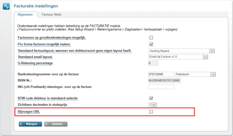Image resolution: width=233 pixels, height=136 pixels.
Task: Open the Hosting Maand factuurlayout dropdown
Action: point(181,51)
